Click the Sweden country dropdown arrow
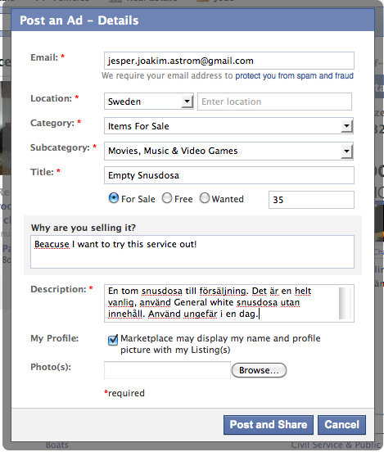The image size is (384, 452). coord(187,102)
